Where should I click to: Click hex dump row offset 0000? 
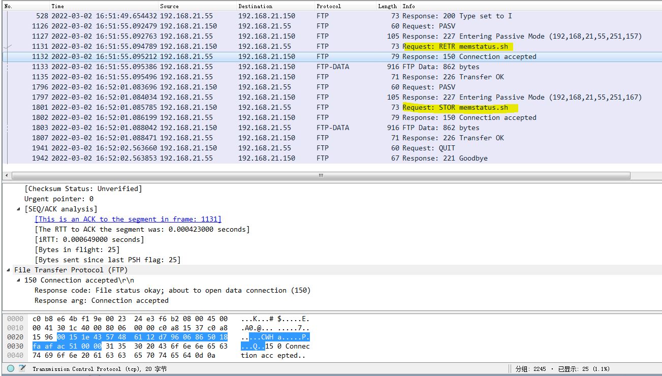coord(15,319)
